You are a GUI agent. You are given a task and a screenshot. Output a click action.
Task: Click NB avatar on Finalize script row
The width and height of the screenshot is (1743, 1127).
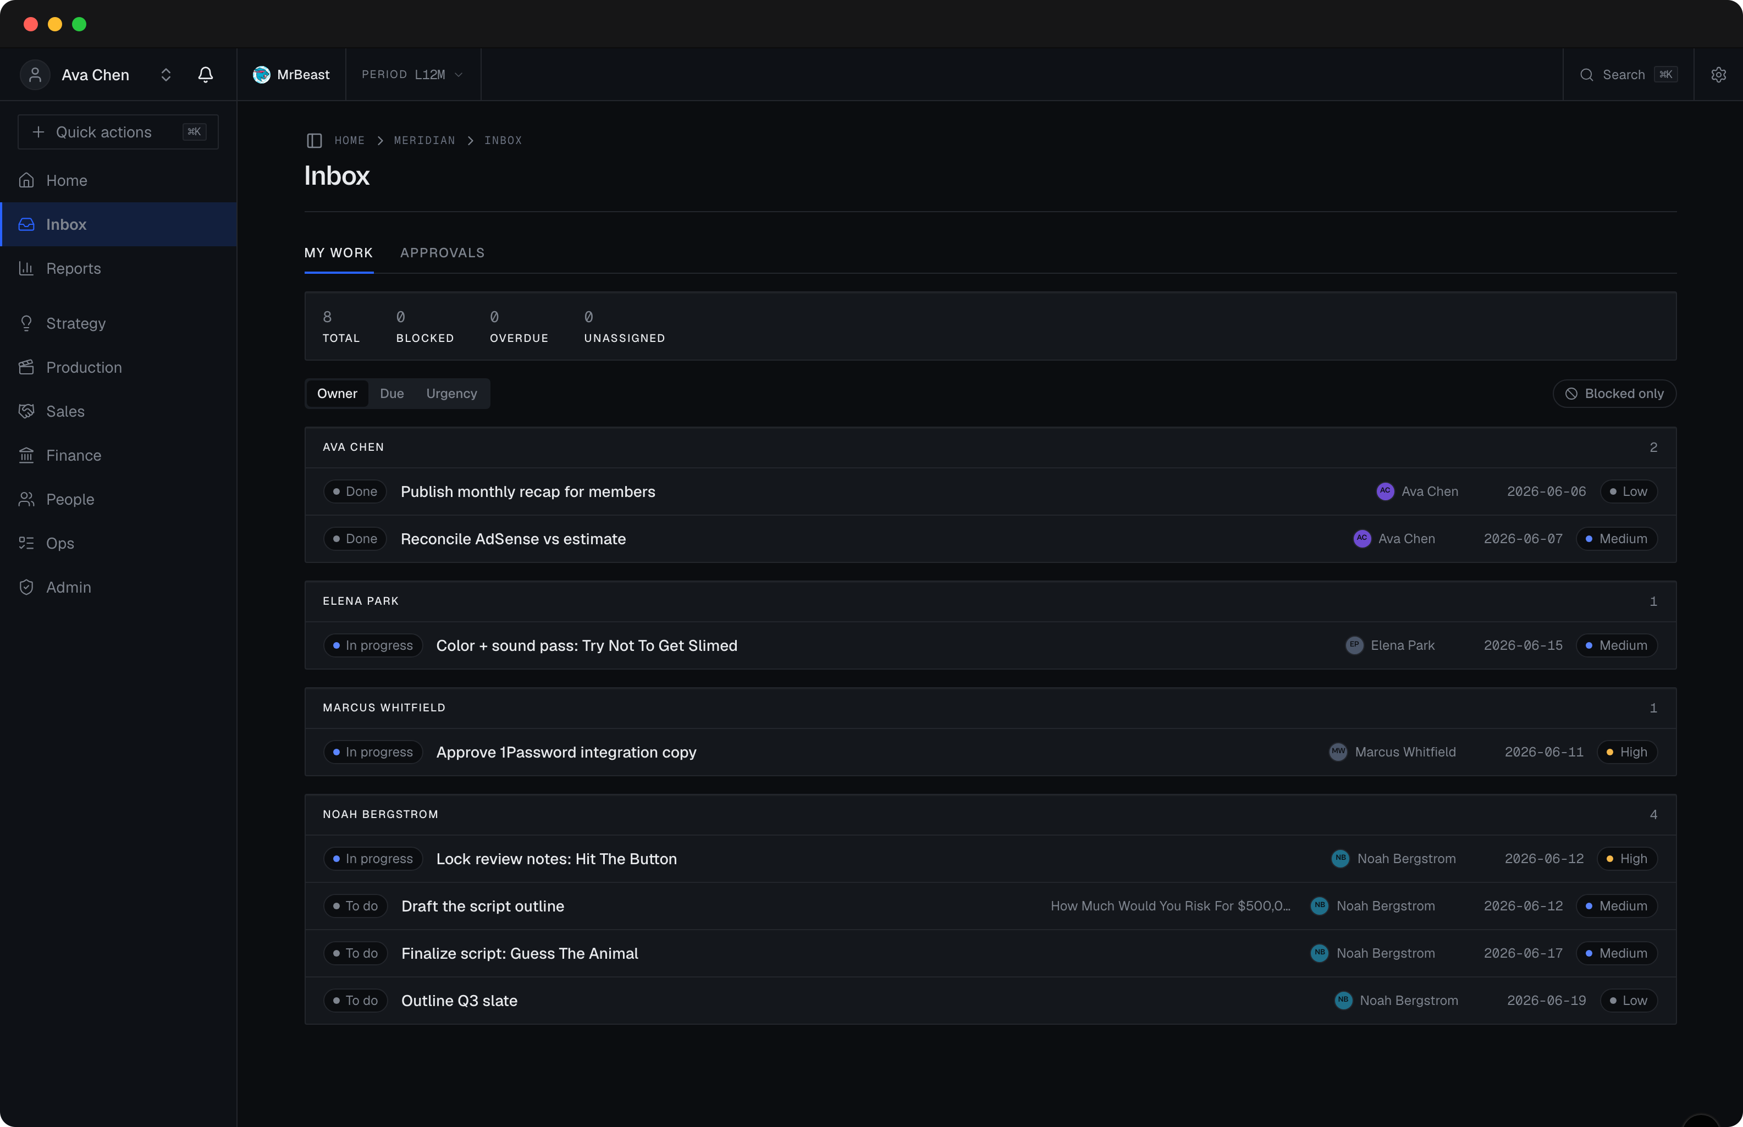[1319, 953]
